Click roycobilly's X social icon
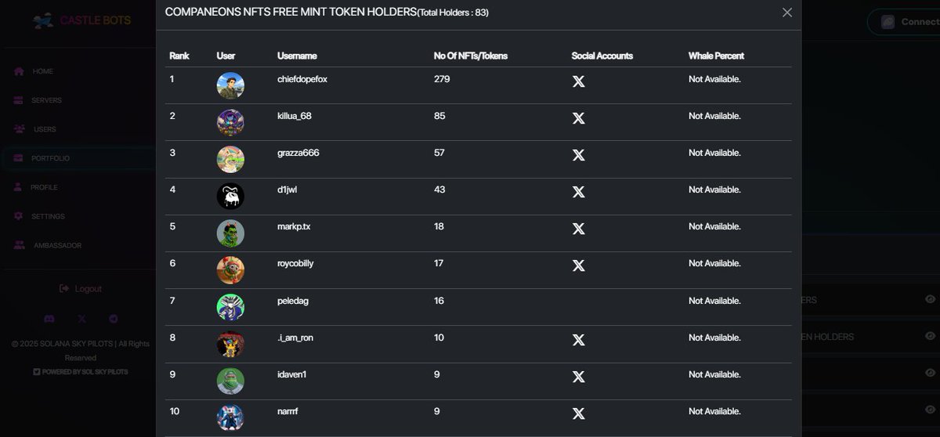This screenshot has height=437, width=940. tap(578, 265)
